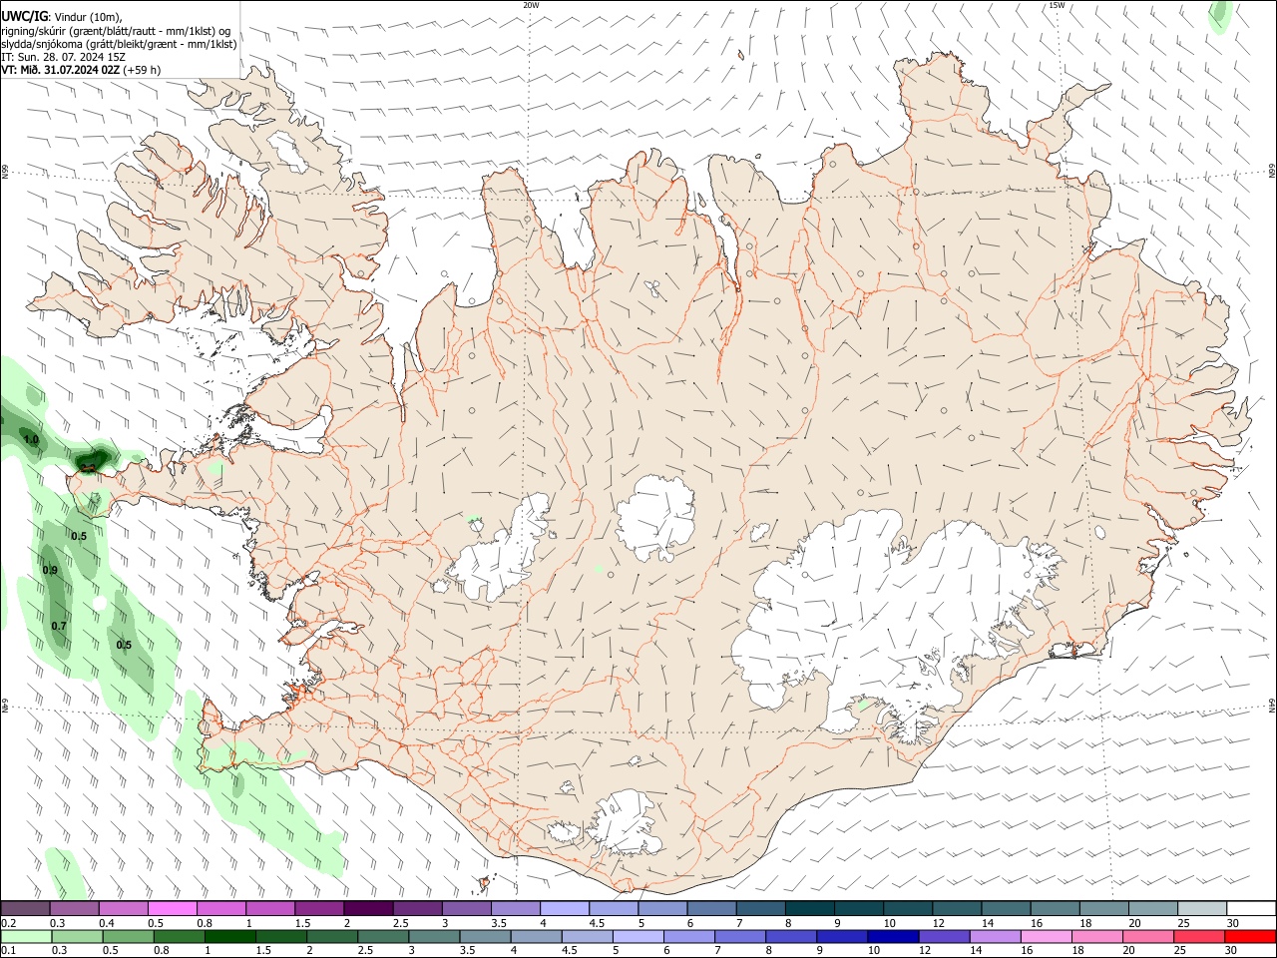Image resolution: width=1277 pixels, height=958 pixels.
Task: Select bottom-row violet swatch between 12 and 14
Action: (944, 936)
